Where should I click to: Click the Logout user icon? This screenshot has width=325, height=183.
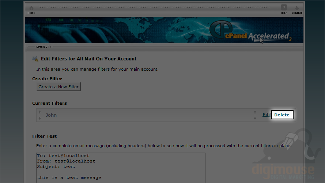point(296,8)
